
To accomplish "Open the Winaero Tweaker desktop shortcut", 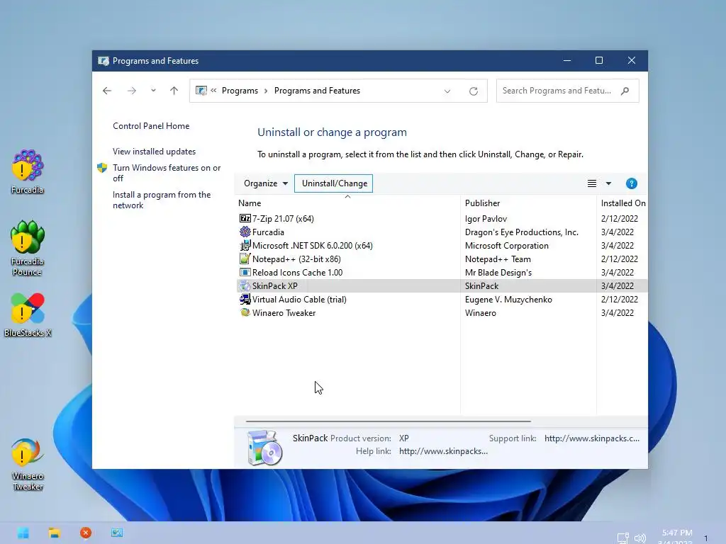I will [28, 464].
